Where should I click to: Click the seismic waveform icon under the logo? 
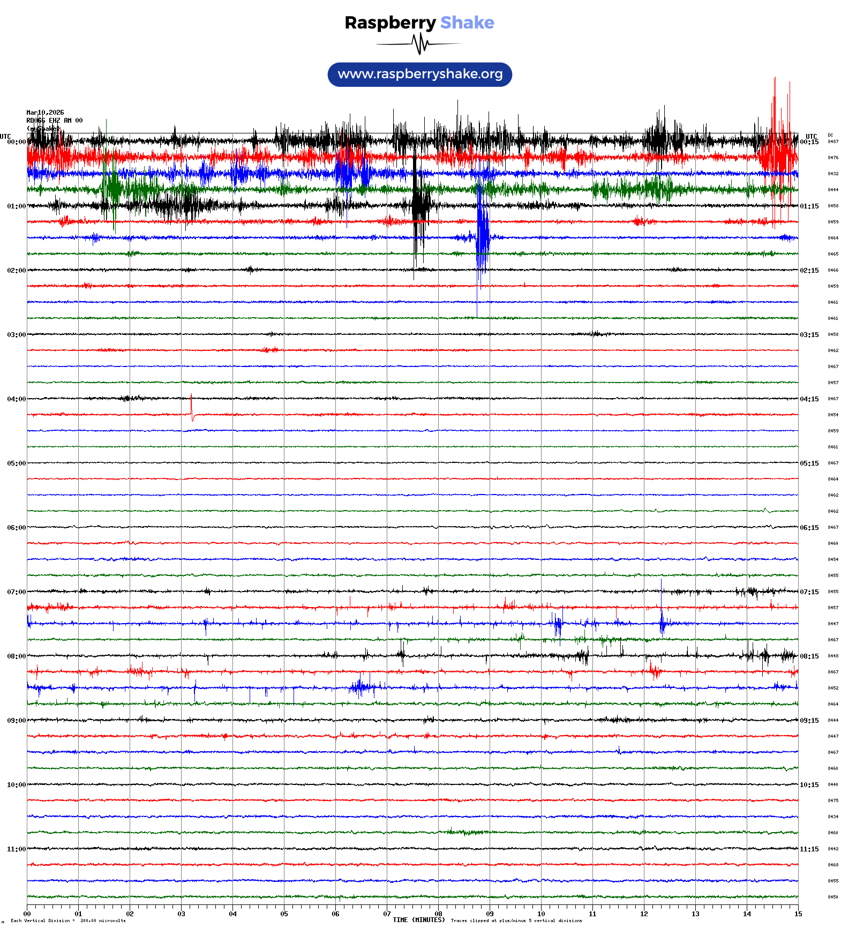click(419, 44)
